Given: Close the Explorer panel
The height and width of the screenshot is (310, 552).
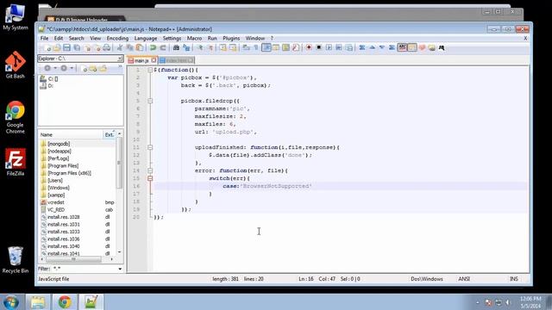Looking at the screenshot, I should [120, 59].
